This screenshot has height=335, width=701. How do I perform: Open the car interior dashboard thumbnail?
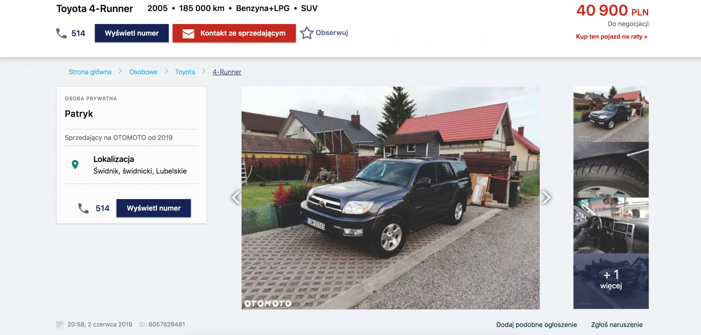coord(611,226)
